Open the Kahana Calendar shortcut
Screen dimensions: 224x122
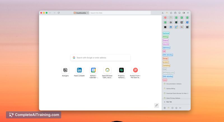[x=94, y=73]
